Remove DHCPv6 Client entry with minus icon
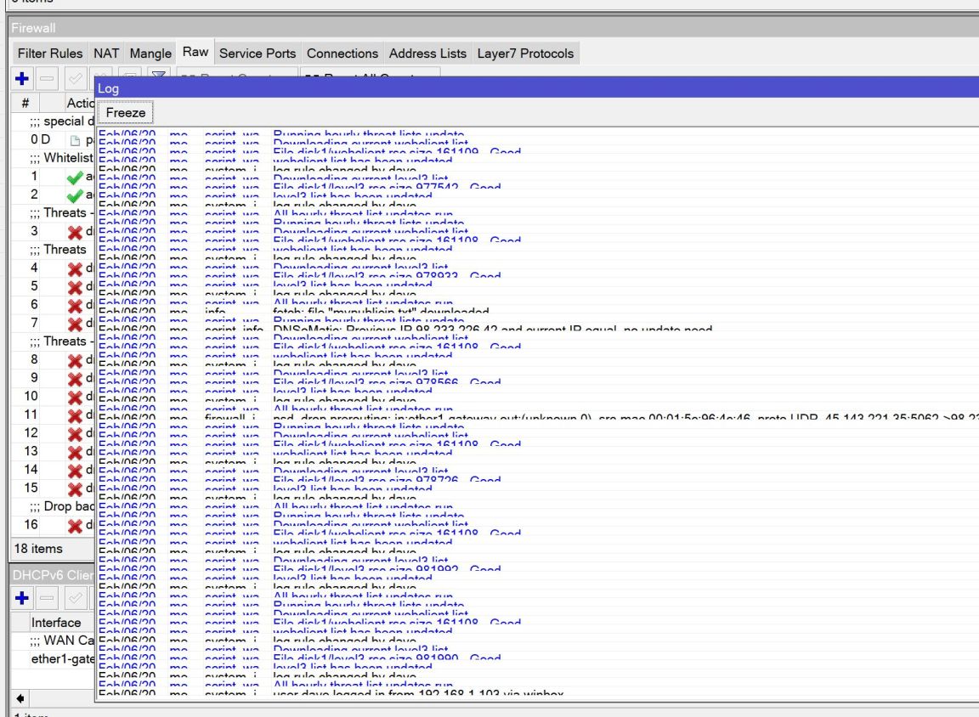This screenshot has width=979, height=717. [47, 598]
